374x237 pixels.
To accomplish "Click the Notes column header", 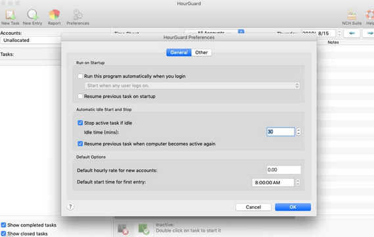I will click(x=333, y=42).
